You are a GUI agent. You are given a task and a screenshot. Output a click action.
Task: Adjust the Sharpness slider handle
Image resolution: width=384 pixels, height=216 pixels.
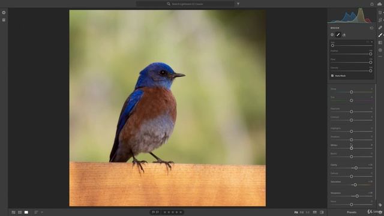point(357,196)
